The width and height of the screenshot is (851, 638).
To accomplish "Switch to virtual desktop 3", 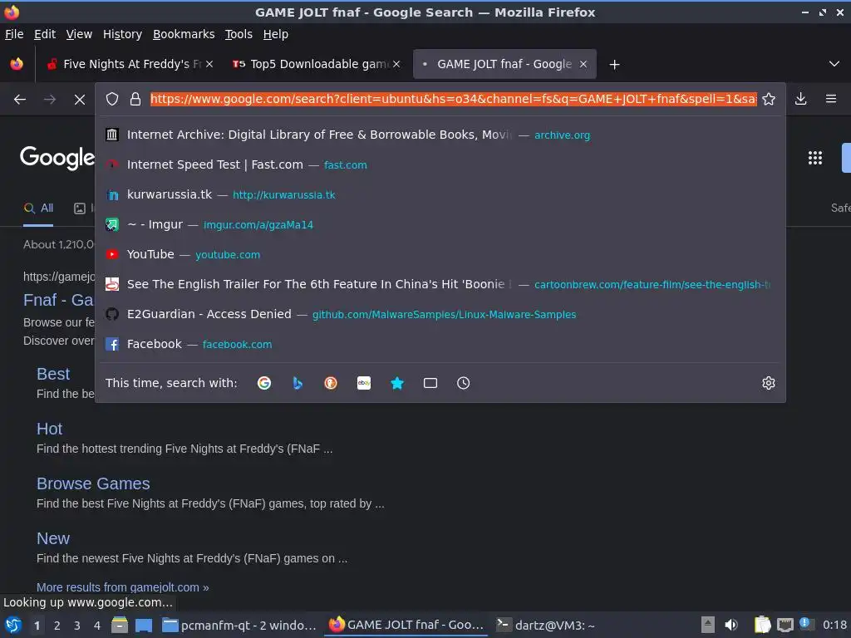I will pos(77,626).
